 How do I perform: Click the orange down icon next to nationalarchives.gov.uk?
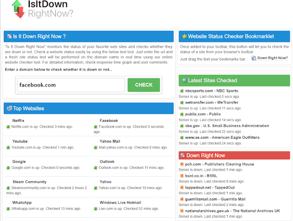182,211
